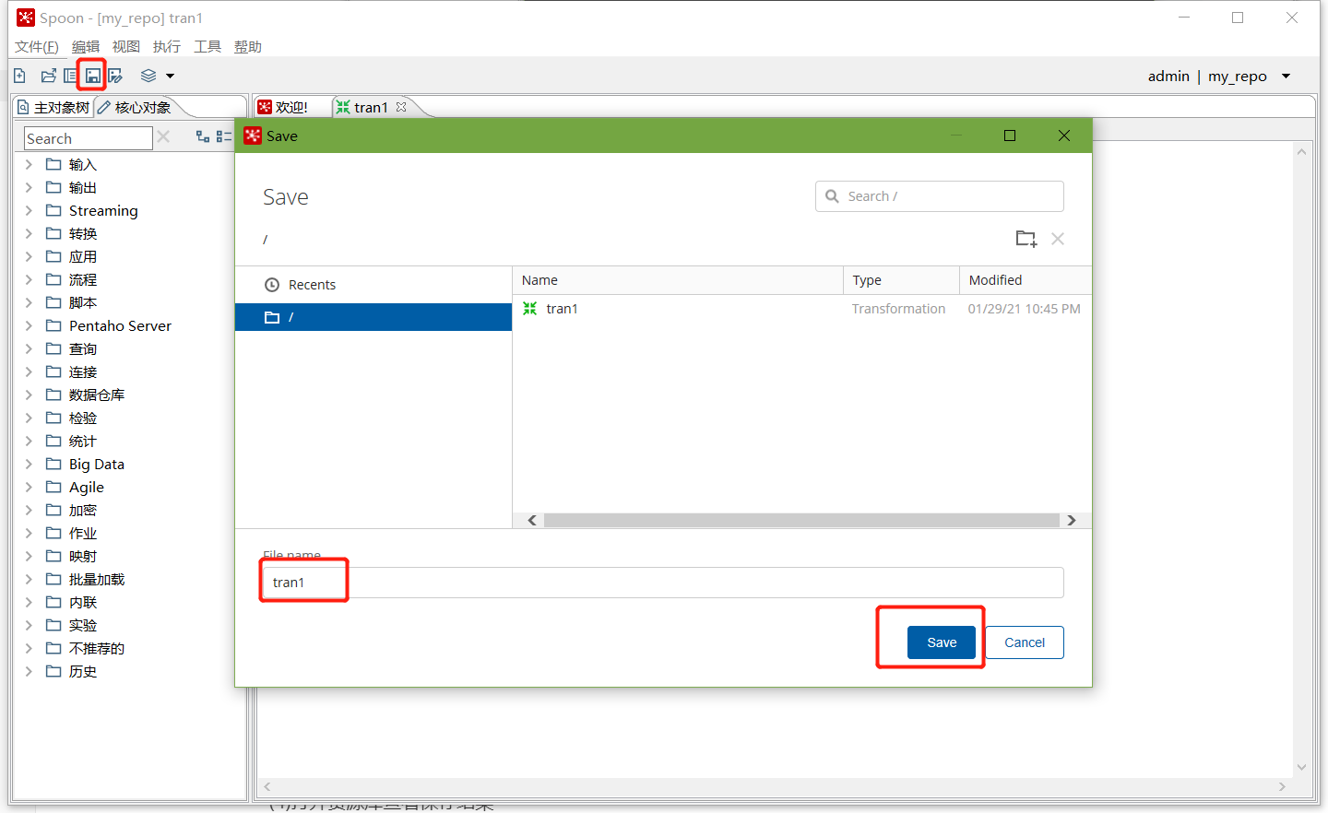The width and height of the screenshot is (1328, 813).
Task: Expand the 数据仓库 folder
Action: pos(29,395)
